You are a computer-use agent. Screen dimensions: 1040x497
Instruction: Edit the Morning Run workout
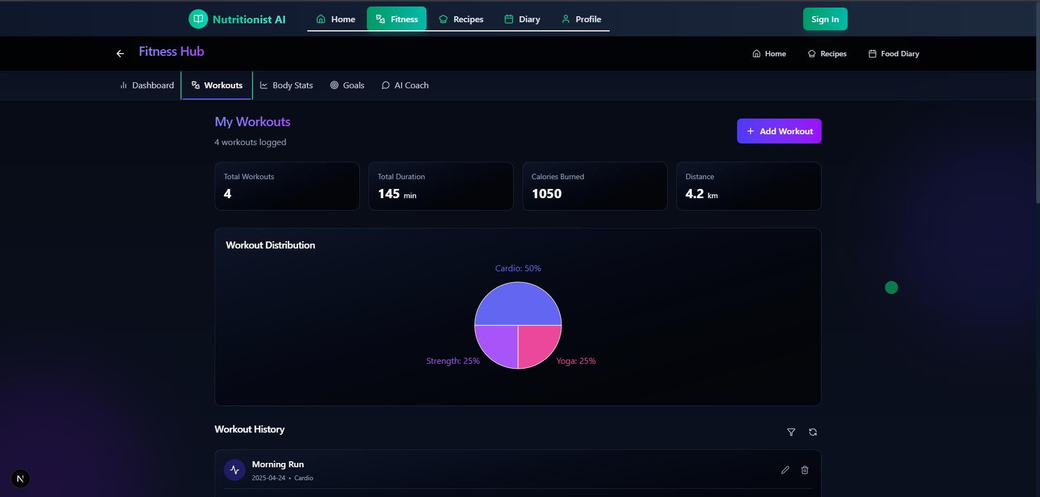pyautogui.click(x=785, y=470)
